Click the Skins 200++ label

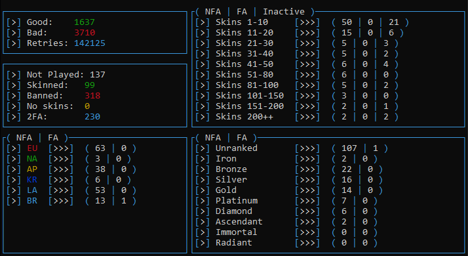244,117
